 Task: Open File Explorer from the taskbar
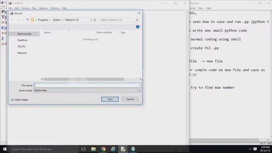tap(93, 149)
